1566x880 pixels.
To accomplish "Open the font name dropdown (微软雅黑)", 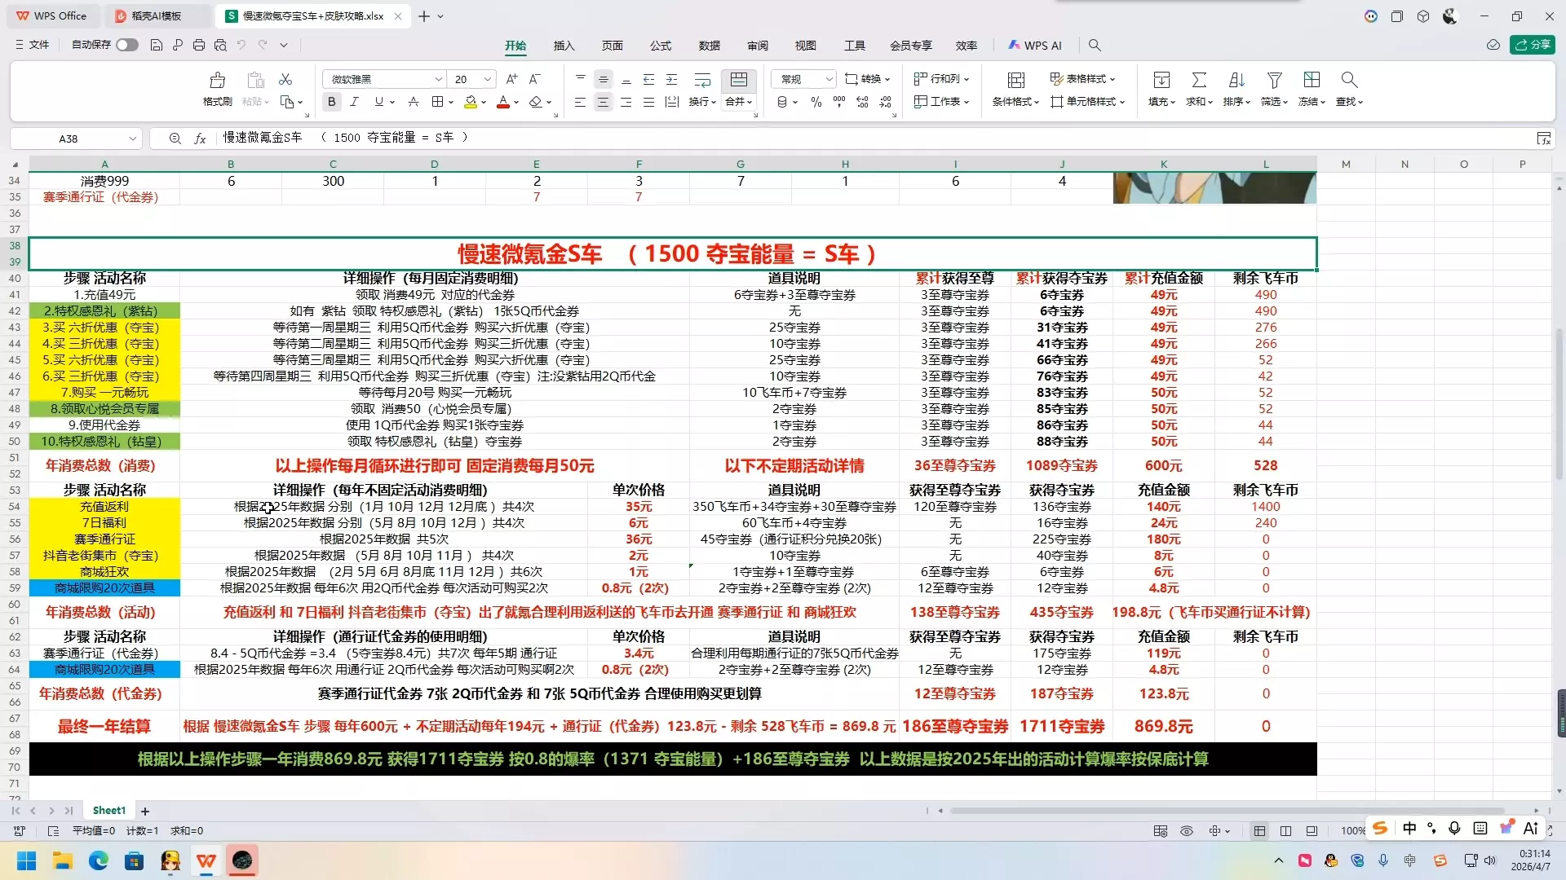I will pos(438,79).
